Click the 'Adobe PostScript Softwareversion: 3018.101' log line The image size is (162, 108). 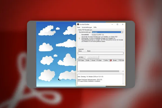coord(90,80)
